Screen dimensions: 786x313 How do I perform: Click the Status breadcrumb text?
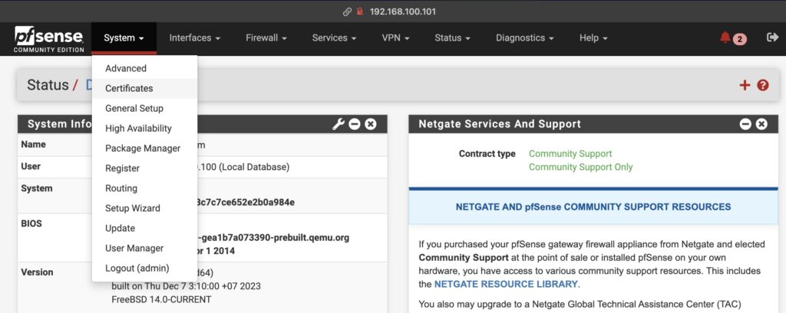pyautogui.click(x=48, y=85)
